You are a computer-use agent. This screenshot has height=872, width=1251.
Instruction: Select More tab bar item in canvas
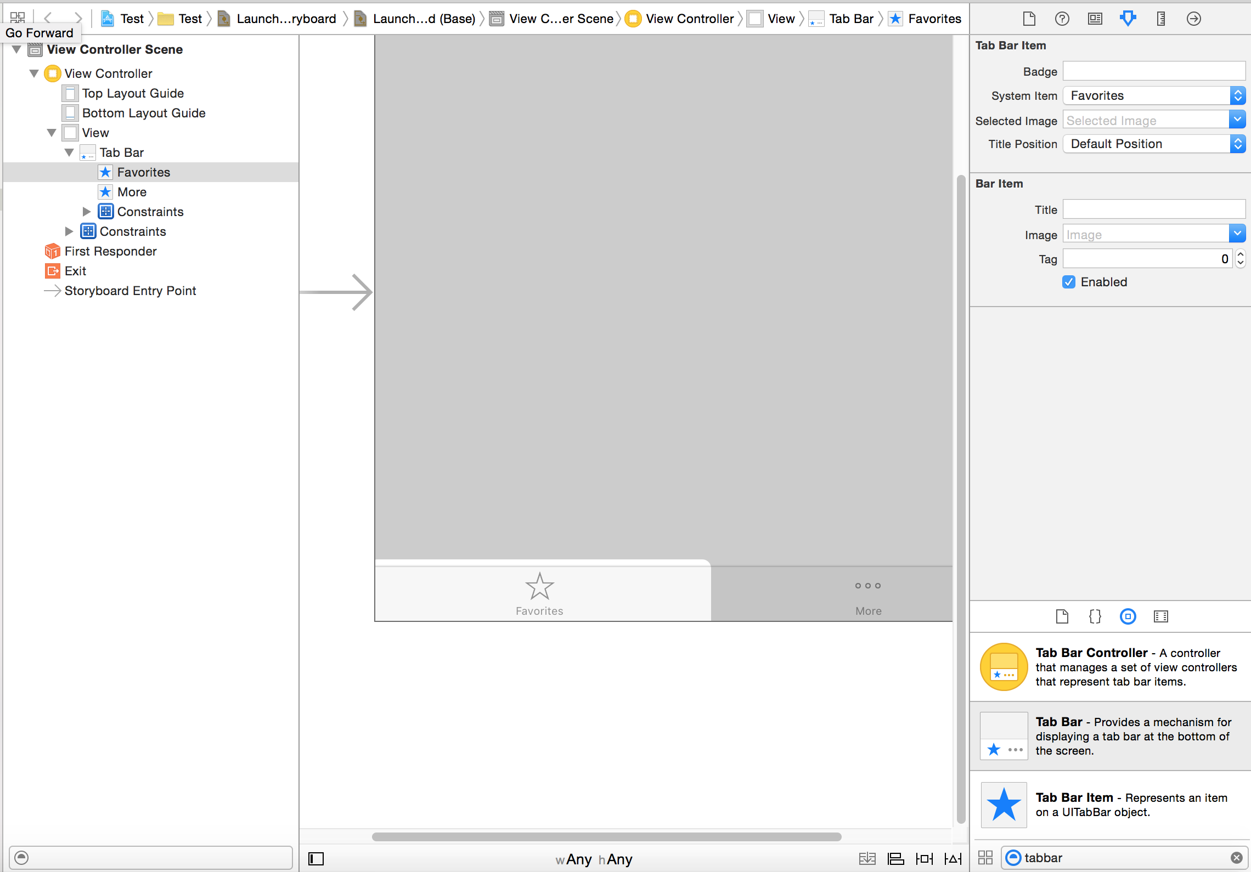[x=866, y=594]
